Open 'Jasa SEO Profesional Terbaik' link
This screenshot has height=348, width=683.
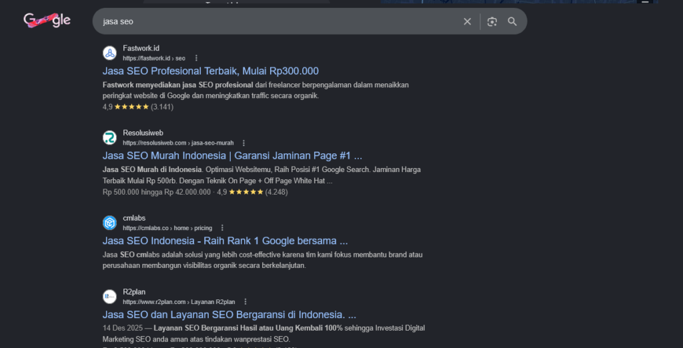click(x=210, y=71)
